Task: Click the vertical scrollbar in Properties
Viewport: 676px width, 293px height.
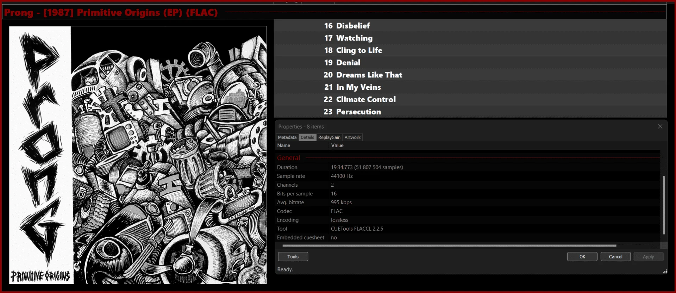Action: (664, 205)
